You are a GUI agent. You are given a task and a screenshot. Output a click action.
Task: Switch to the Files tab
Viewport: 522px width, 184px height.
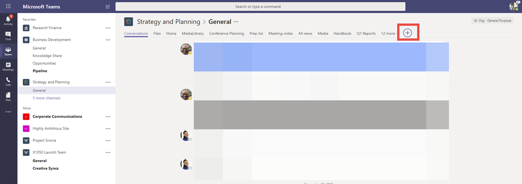coord(157,33)
